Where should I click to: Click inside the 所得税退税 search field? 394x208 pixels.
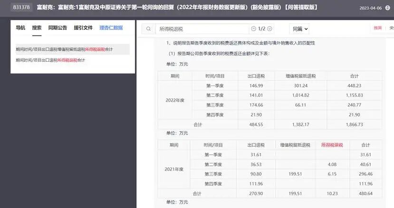pyautogui.click(x=202, y=29)
